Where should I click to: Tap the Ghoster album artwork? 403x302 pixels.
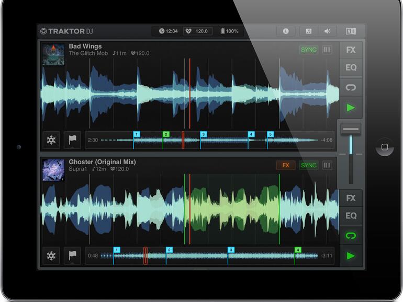[x=53, y=170]
